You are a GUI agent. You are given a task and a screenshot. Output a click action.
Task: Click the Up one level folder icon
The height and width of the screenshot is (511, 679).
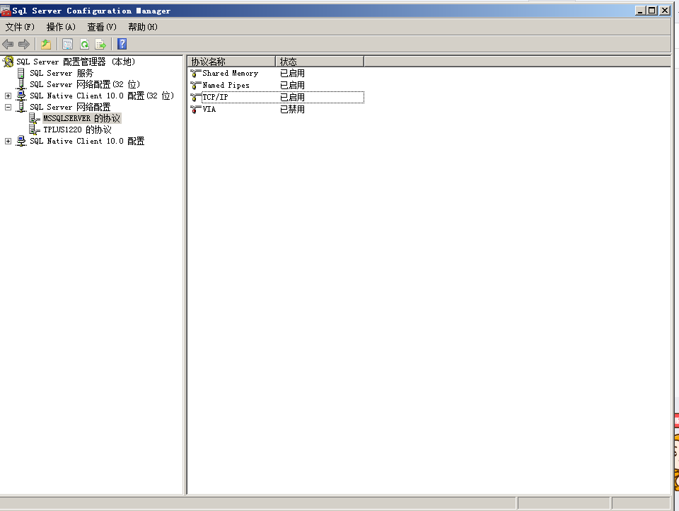[x=46, y=44]
